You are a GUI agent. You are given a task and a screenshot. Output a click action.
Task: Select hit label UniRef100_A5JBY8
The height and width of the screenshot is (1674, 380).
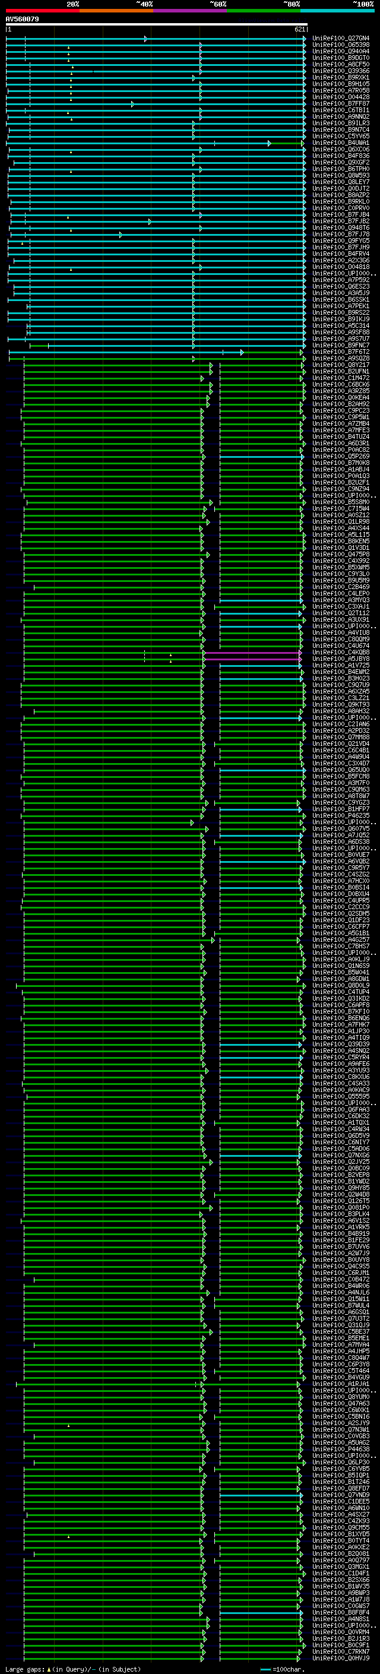(341, 659)
